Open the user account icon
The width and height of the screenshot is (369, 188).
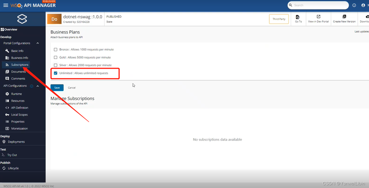tap(363, 5)
